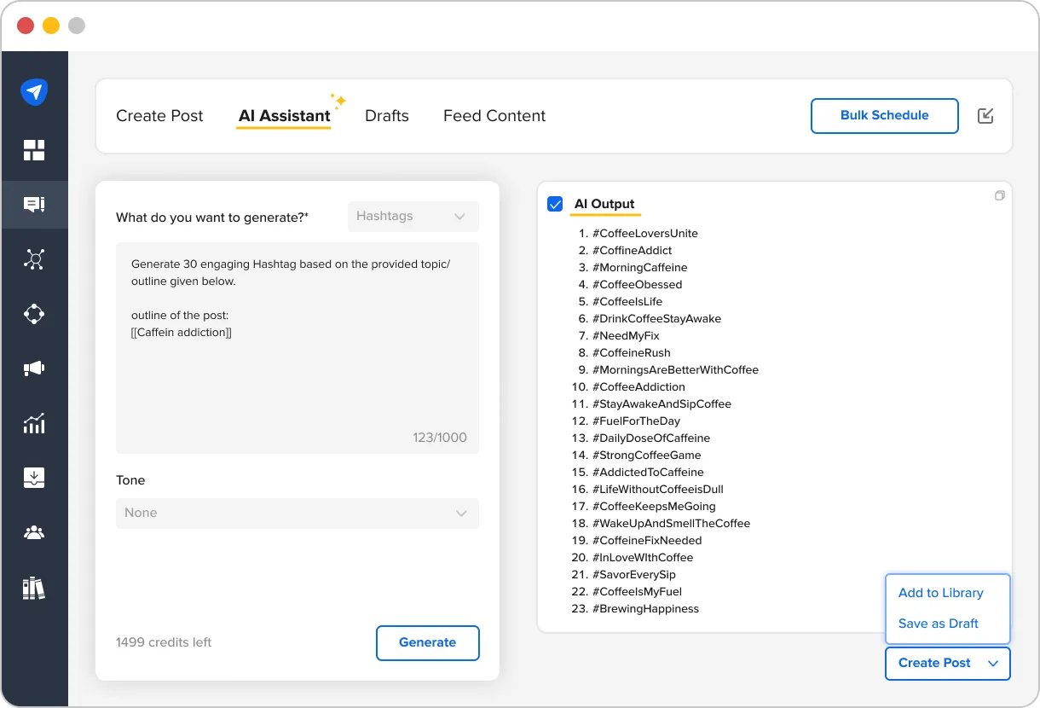Click hashtag #CoffeeIsLife
Screen dimensions: 1040x708
(627, 302)
